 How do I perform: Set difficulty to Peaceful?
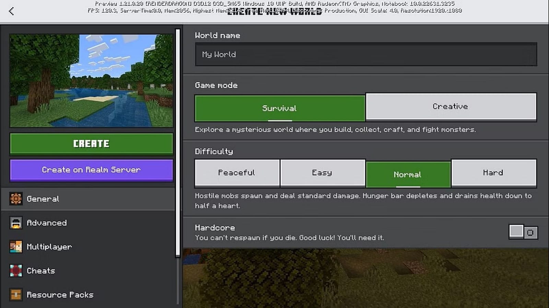[237, 172]
